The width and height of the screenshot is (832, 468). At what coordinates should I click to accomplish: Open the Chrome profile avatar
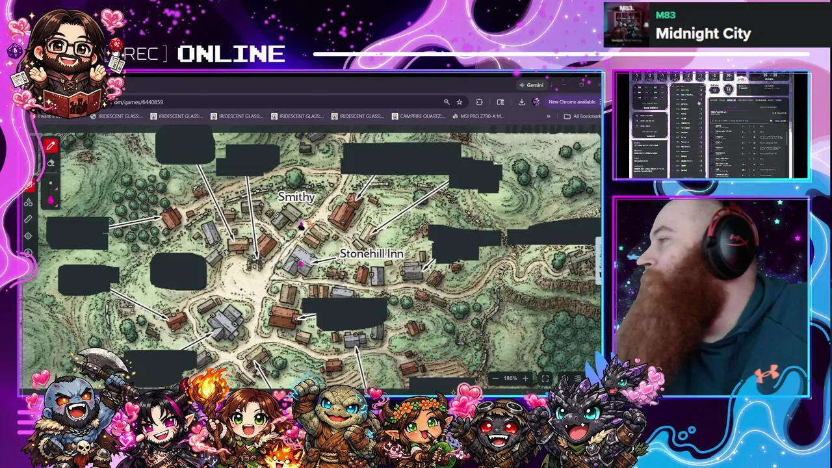point(536,102)
